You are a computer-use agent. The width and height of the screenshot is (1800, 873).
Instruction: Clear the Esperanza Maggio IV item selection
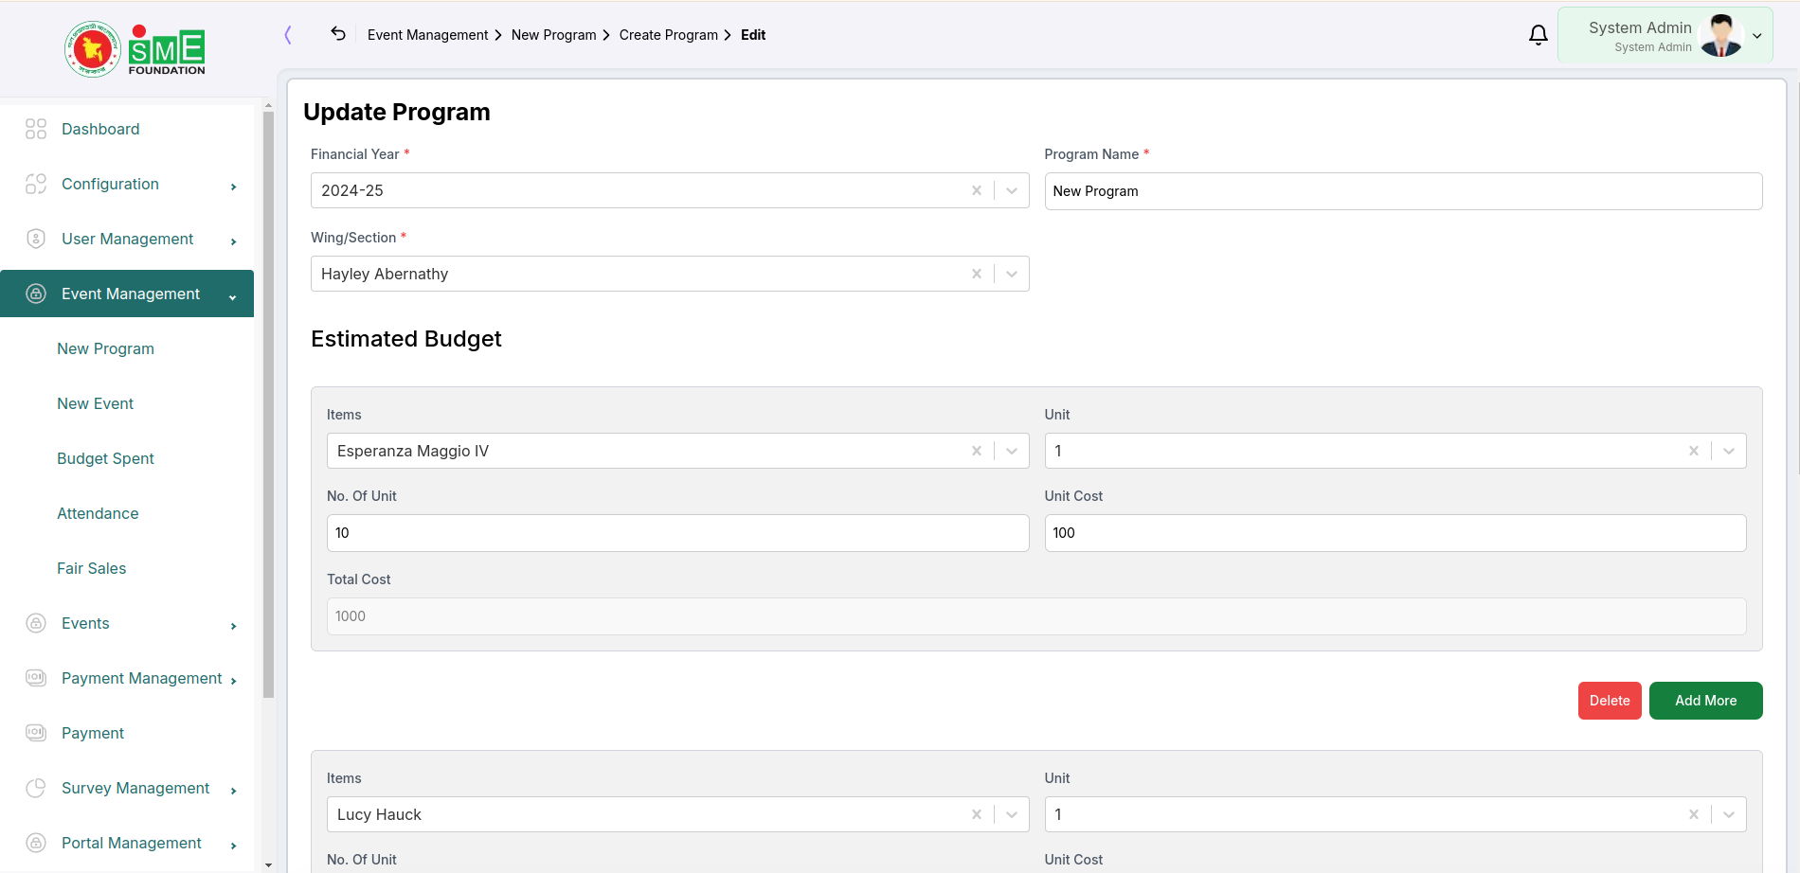pos(977,451)
